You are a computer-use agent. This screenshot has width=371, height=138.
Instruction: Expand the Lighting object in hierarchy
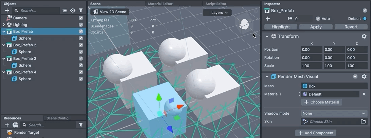tap(4, 25)
